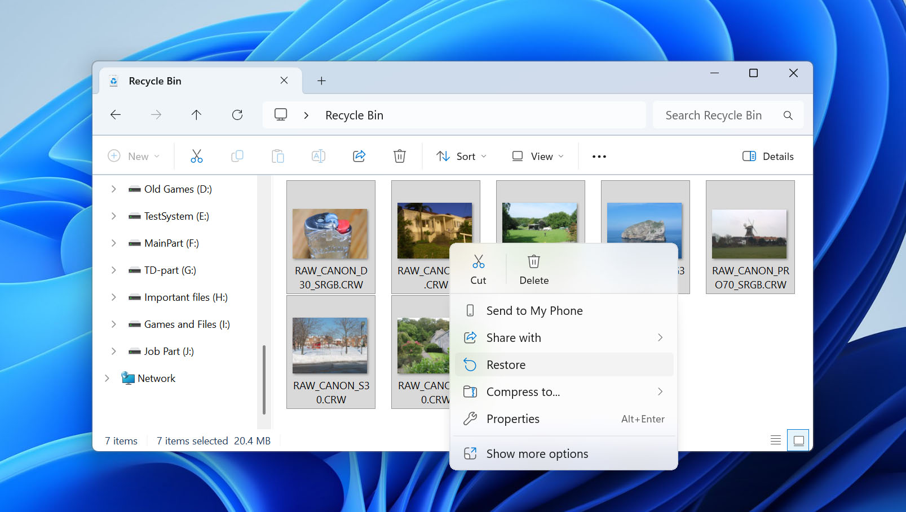Click the Forward navigation arrow
Image resolution: width=906 pixels, height=512 pixels.
click(156, 115)
